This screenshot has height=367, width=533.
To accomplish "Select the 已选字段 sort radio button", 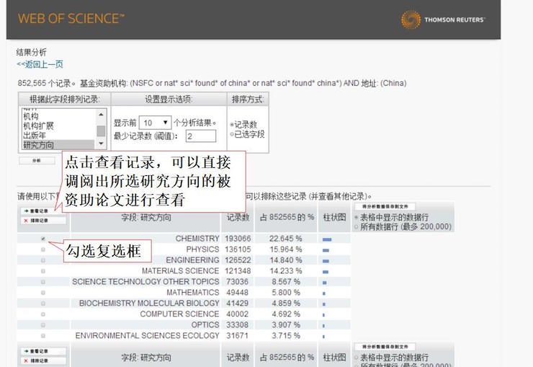I will pos(232,134).
